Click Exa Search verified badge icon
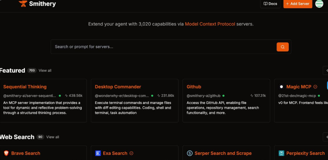 pos(131,153)
